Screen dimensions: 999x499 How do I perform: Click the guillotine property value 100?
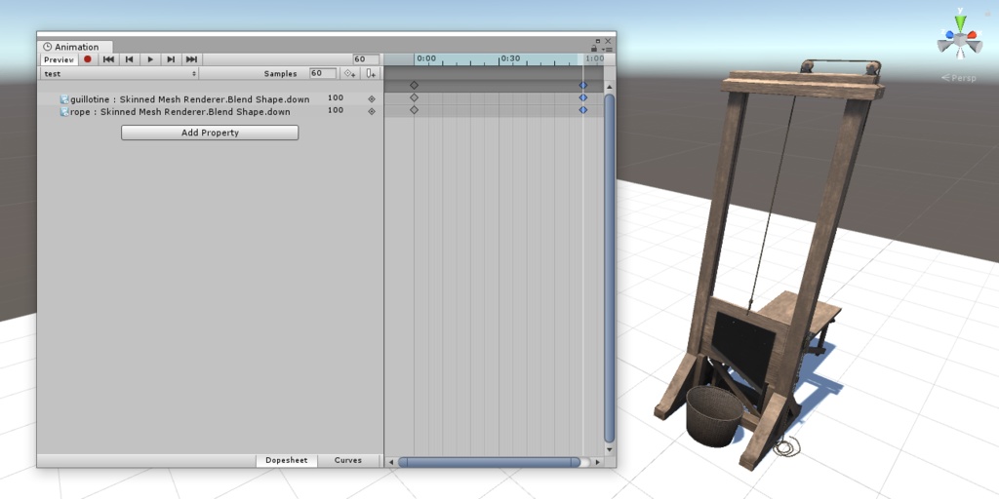pyautogui.click(x=336, y=98)
